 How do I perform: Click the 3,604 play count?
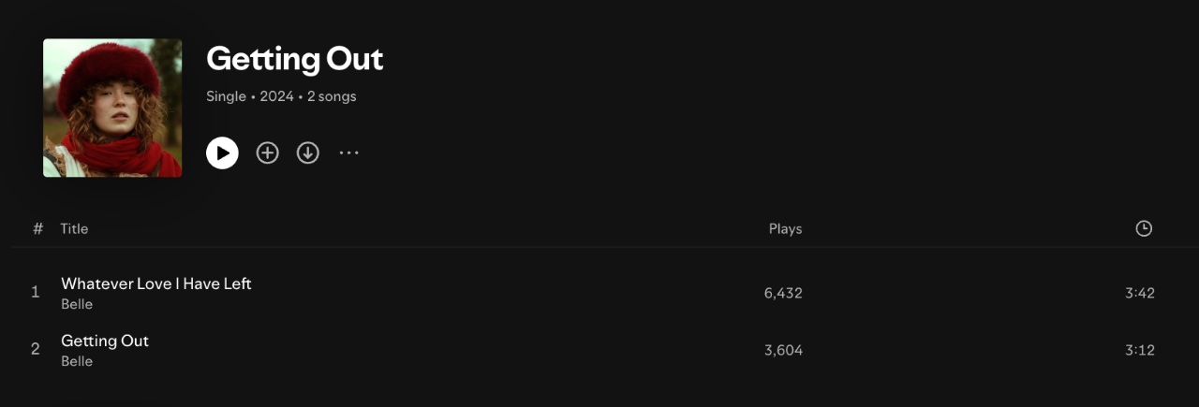tap(783, 350)
